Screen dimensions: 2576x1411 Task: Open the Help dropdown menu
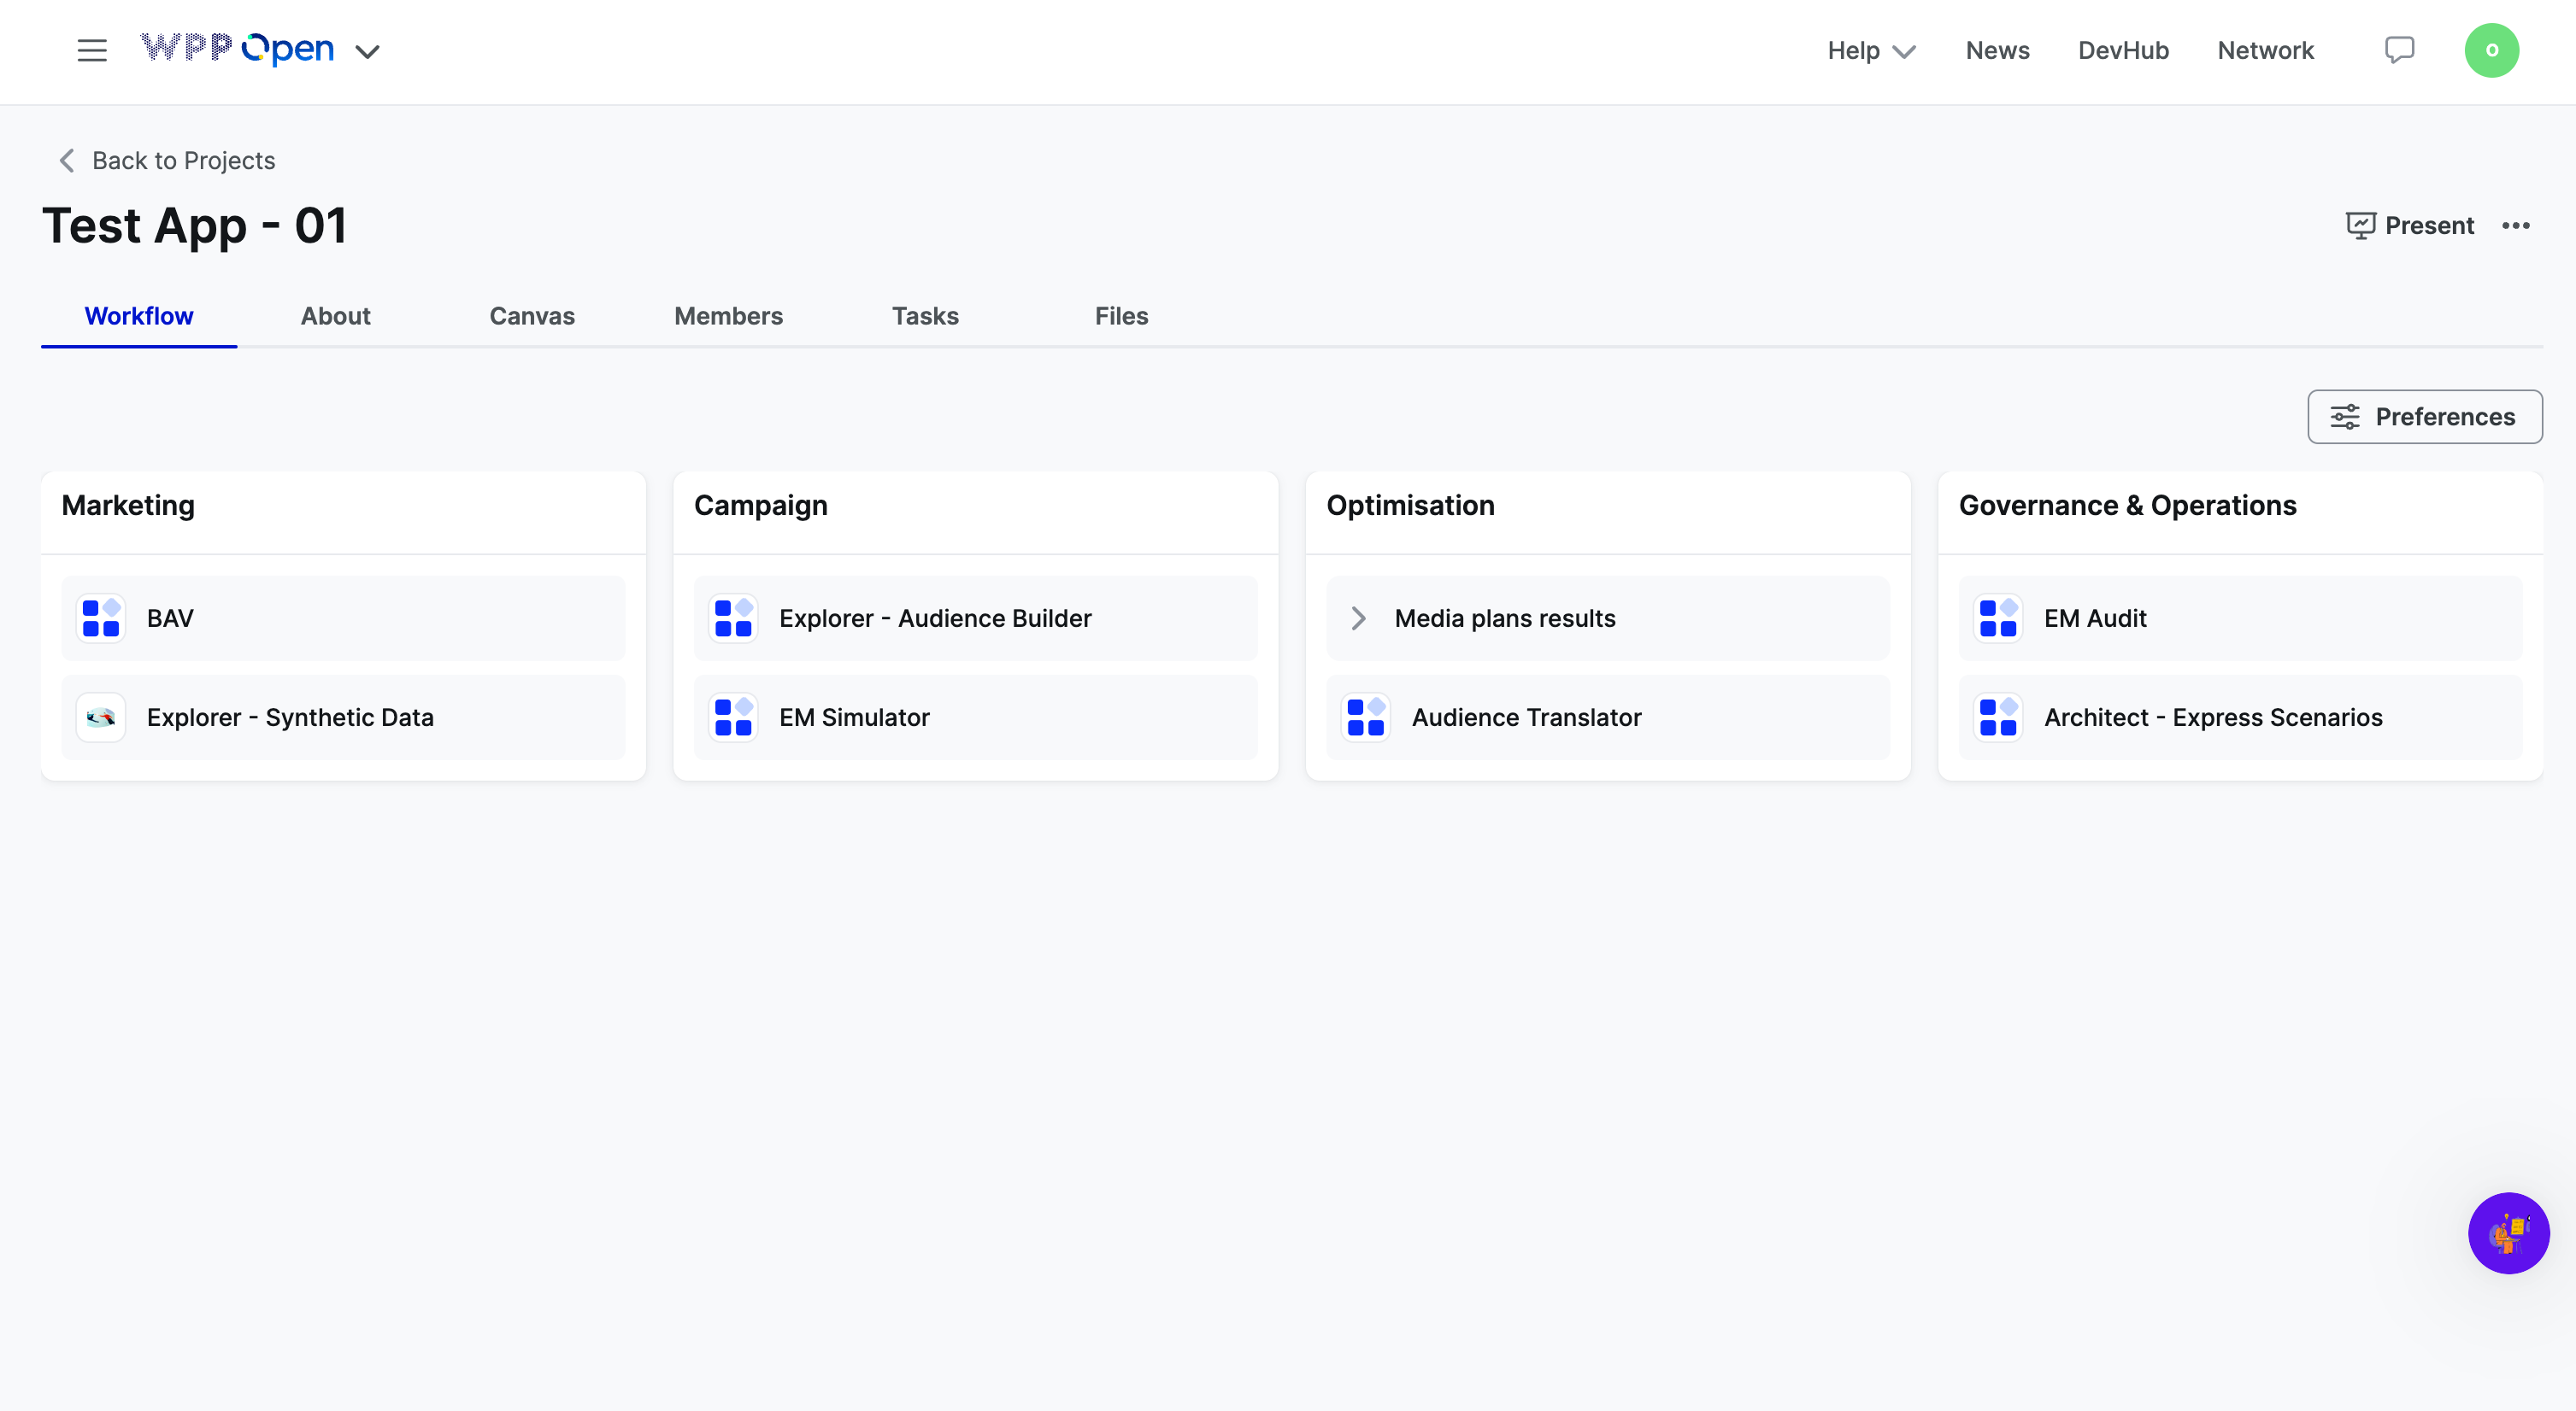click(1871, 51)
